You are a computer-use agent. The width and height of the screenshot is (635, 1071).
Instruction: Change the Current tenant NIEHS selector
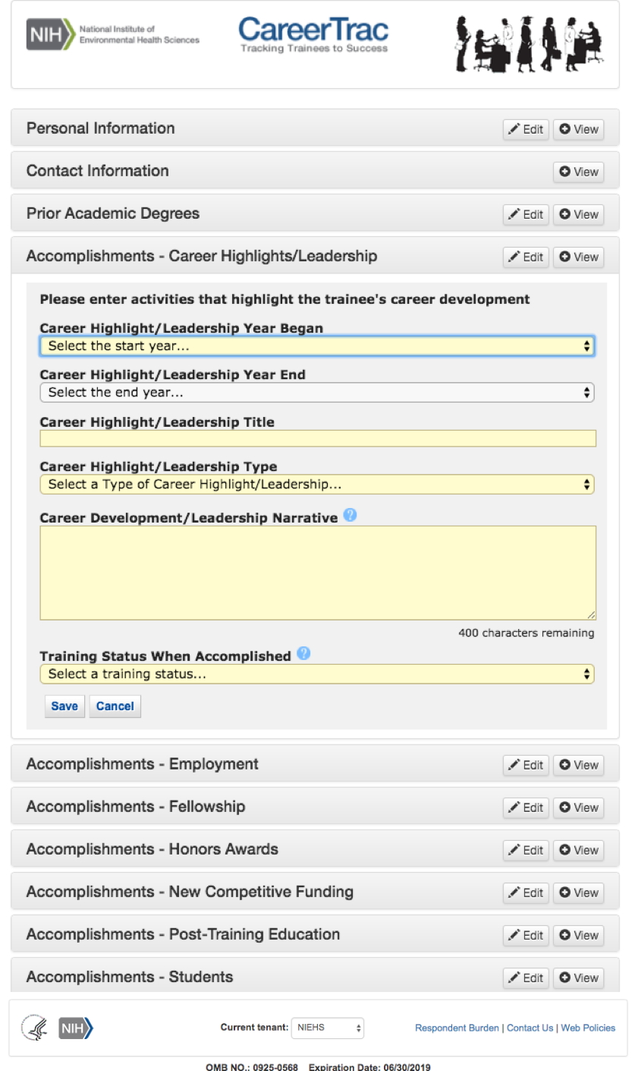click(x=327, y=1028)
